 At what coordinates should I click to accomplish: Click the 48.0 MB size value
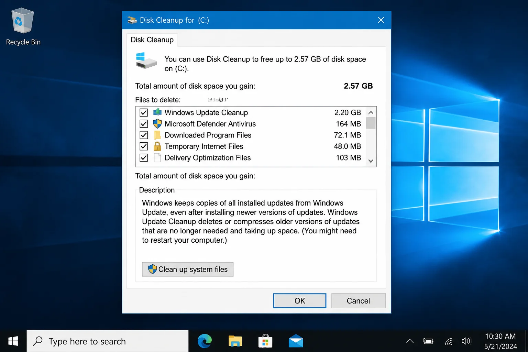coord(347,146)
